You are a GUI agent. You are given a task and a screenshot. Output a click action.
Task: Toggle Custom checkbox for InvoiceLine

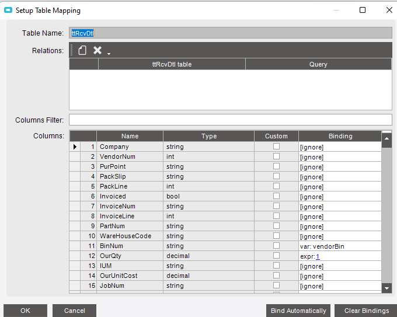pyautogui.click(x=276, y=216)
